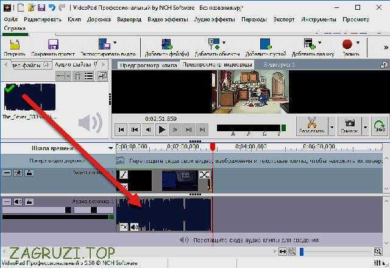Open the Клип menu
This screenshot has width=390, height=268.
(74, 20)
